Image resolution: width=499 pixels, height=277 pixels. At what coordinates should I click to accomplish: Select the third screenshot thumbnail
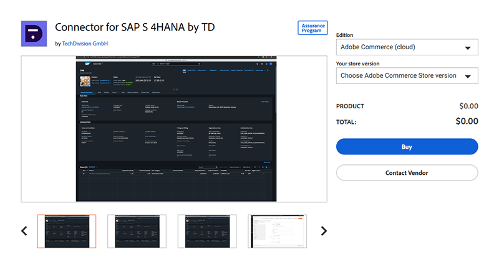(207, 232)
